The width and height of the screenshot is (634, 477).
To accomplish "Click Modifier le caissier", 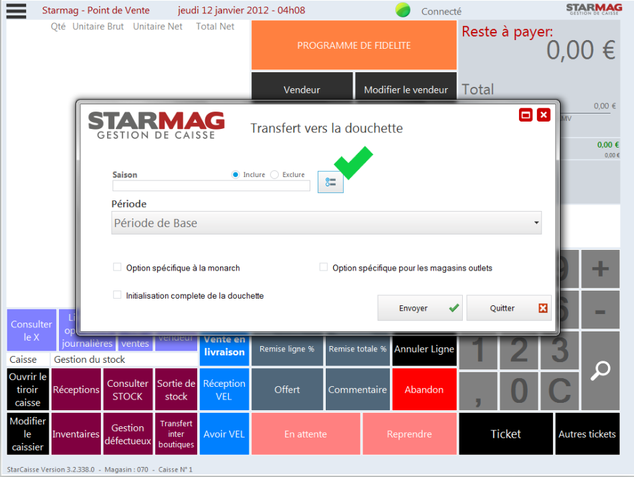I will point(28,434).
